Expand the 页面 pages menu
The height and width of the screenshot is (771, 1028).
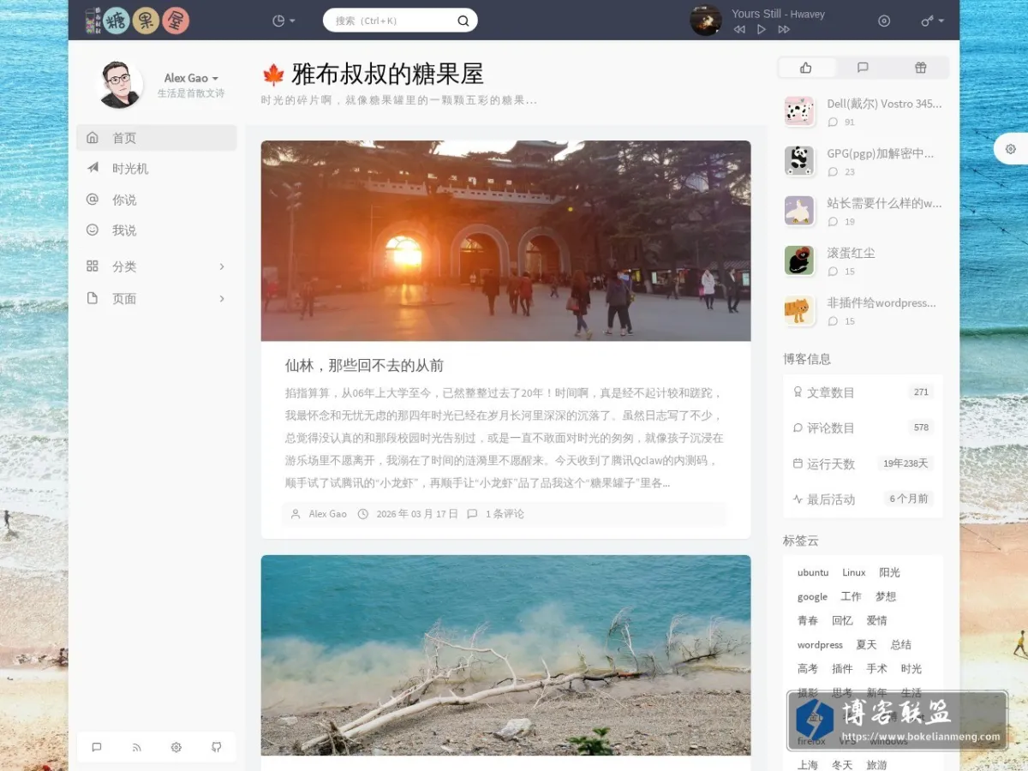tap(157, 299)
